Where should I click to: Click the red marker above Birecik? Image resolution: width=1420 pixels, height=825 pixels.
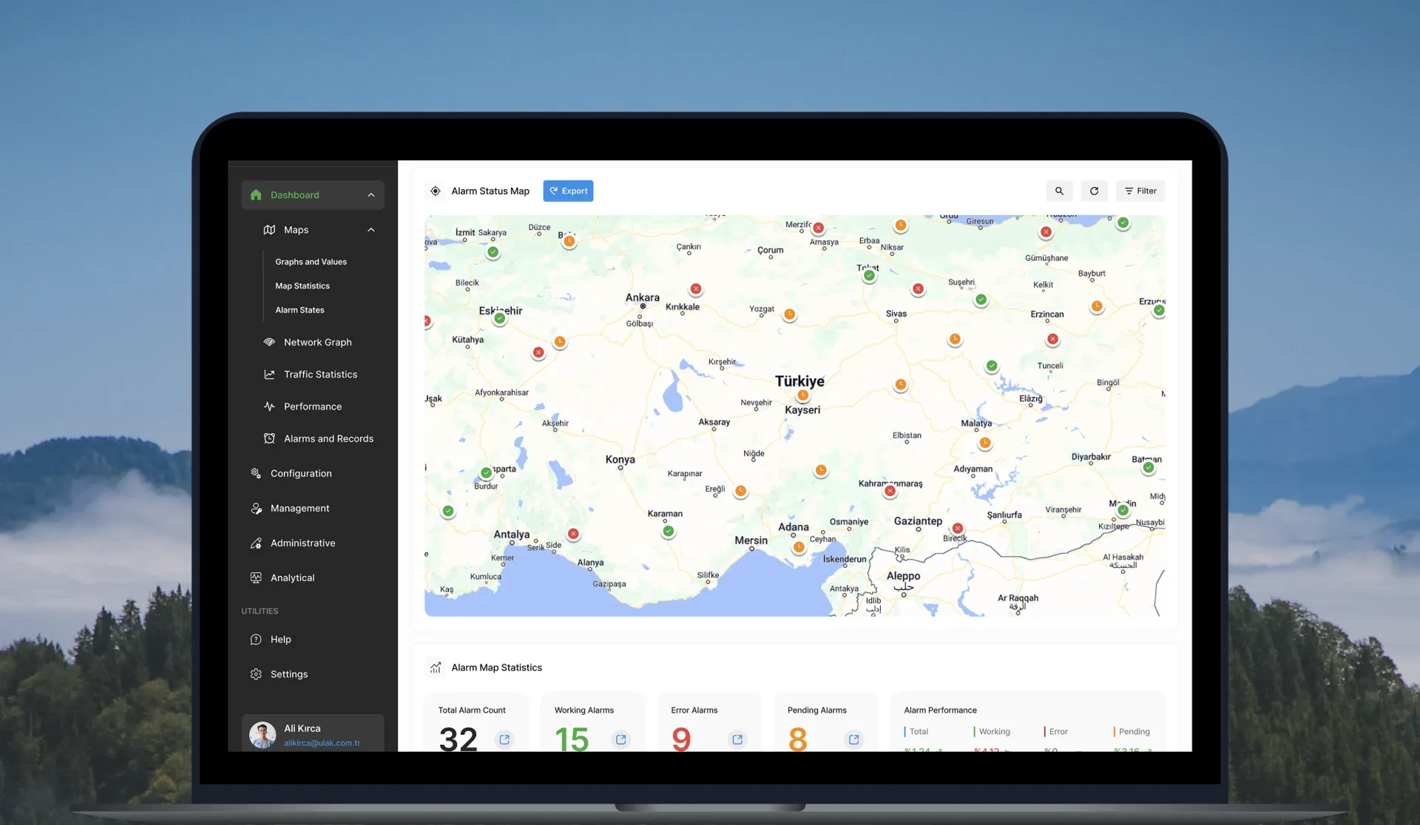coord(958,528)
